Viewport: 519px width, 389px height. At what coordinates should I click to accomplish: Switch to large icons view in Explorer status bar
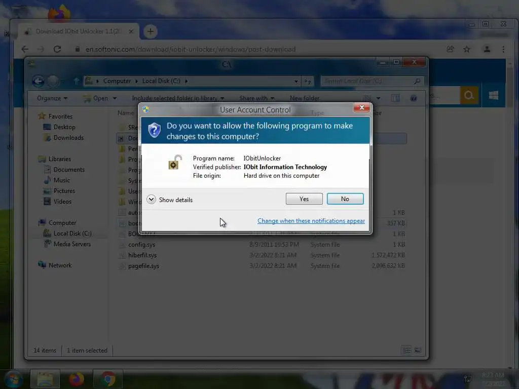(x=418, y=351)
